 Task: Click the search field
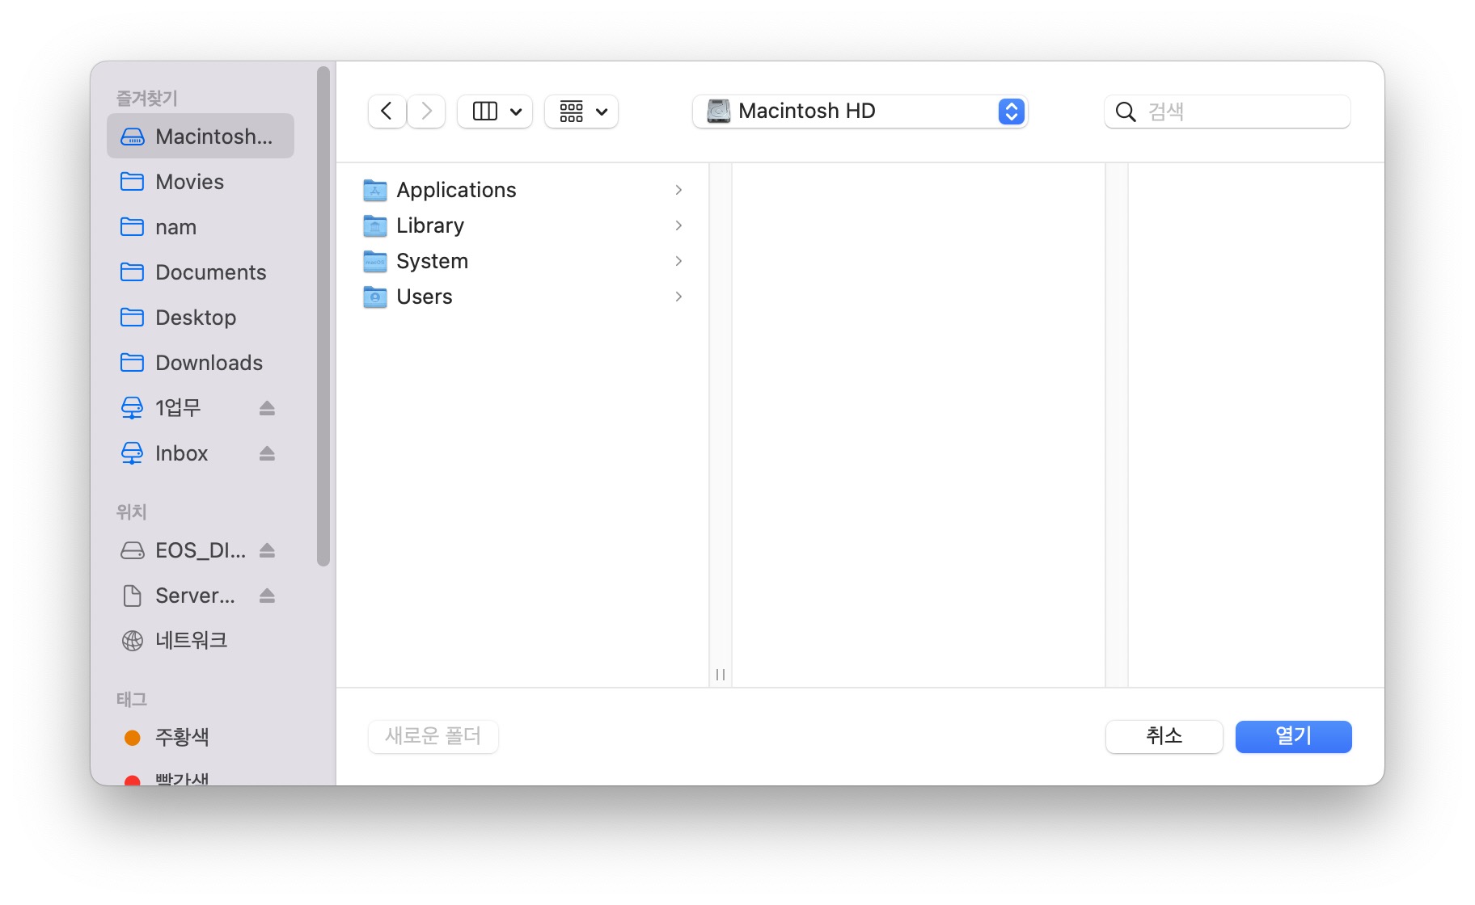(x=1228, y=112)
